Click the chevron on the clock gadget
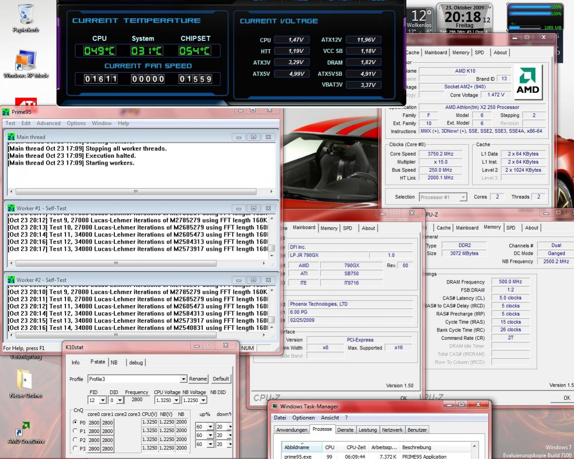 coord(490,7)
